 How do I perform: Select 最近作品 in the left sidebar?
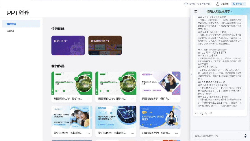point(21,24)
